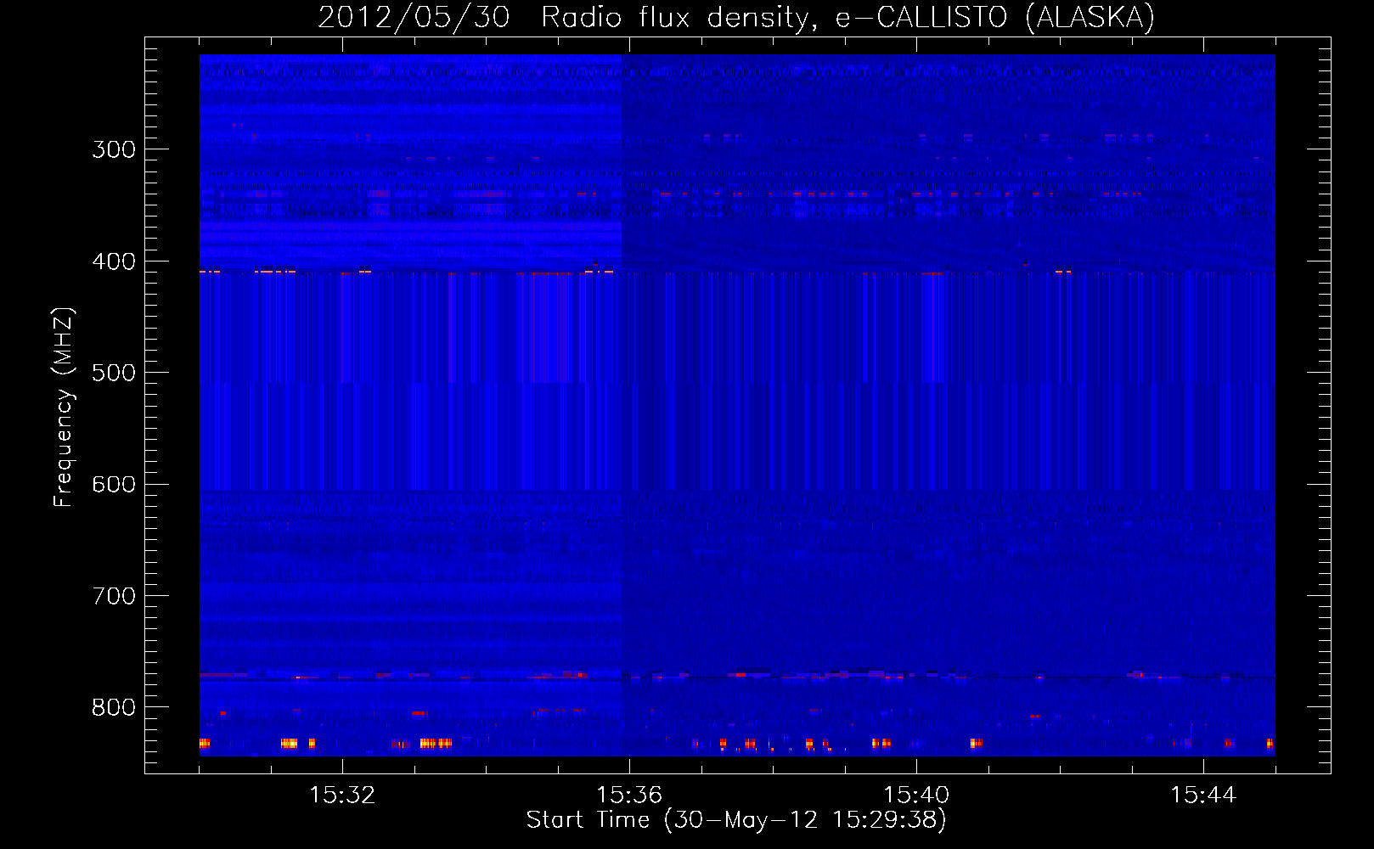Click the 'Frequency (MHZ)' axis label

(x=64, y=407)
